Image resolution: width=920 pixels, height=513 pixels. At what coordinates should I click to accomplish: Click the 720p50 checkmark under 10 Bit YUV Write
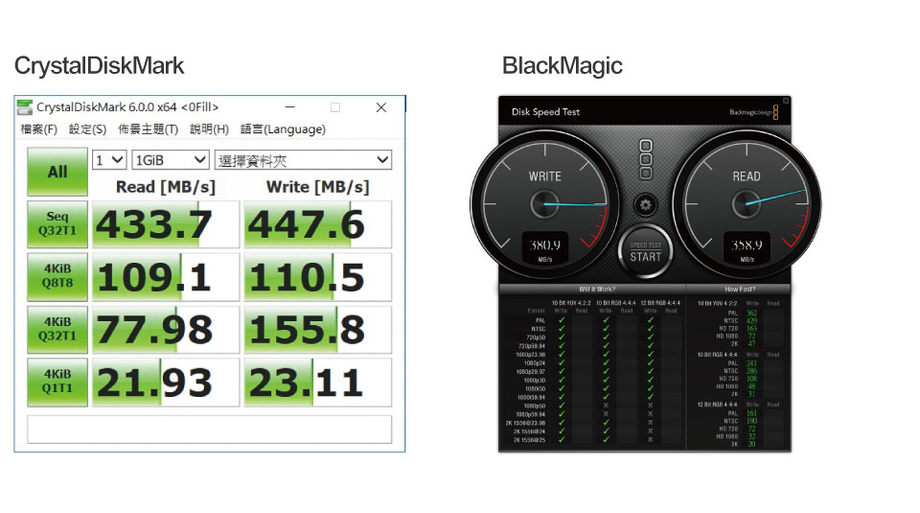562,338
